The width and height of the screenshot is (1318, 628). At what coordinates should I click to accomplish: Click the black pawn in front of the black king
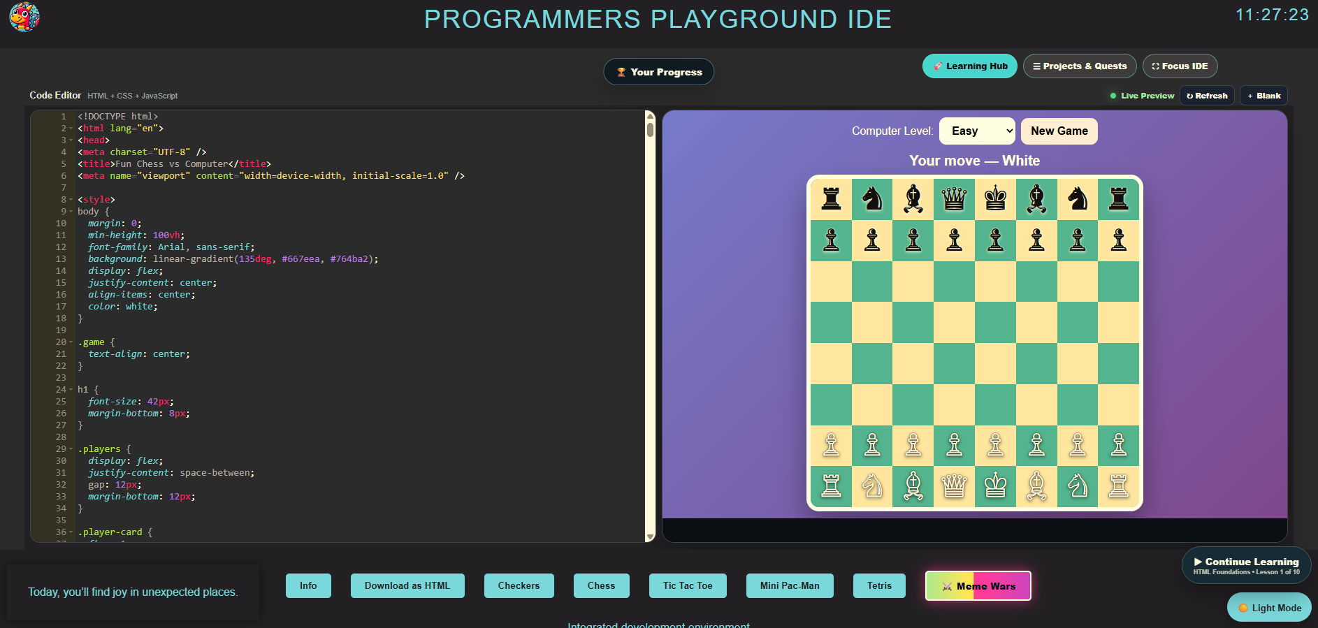pos(995,240)
